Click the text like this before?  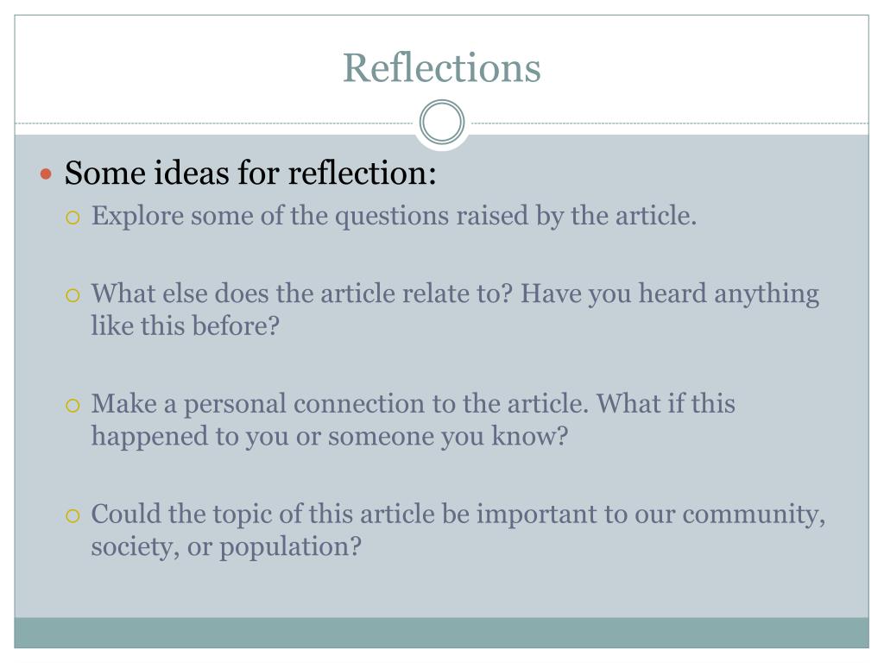(186, 325)
